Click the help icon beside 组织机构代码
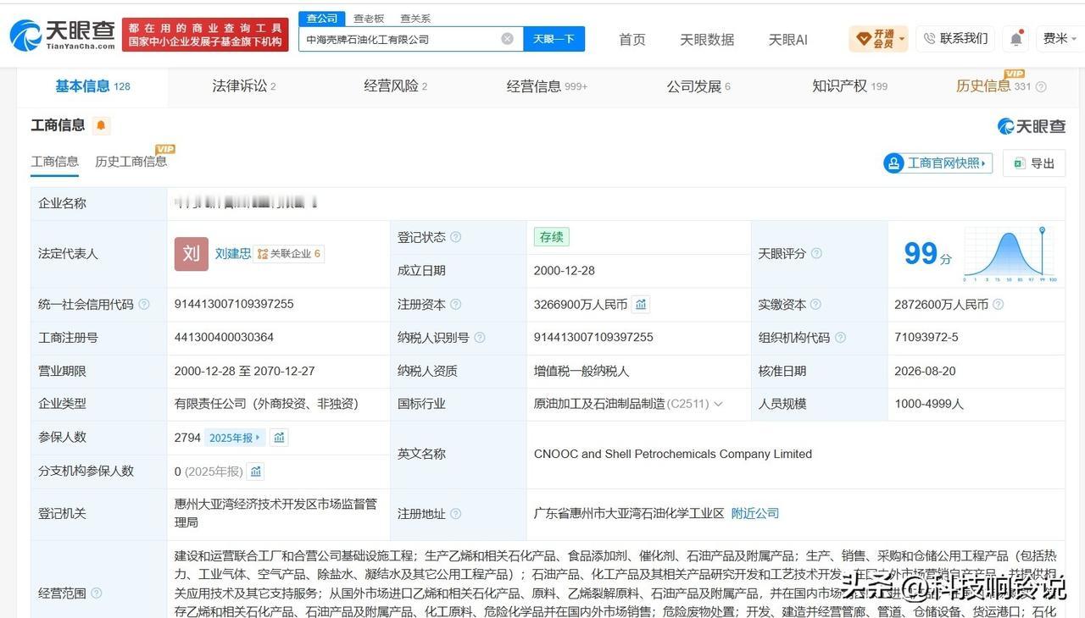 tap(841, 338)
